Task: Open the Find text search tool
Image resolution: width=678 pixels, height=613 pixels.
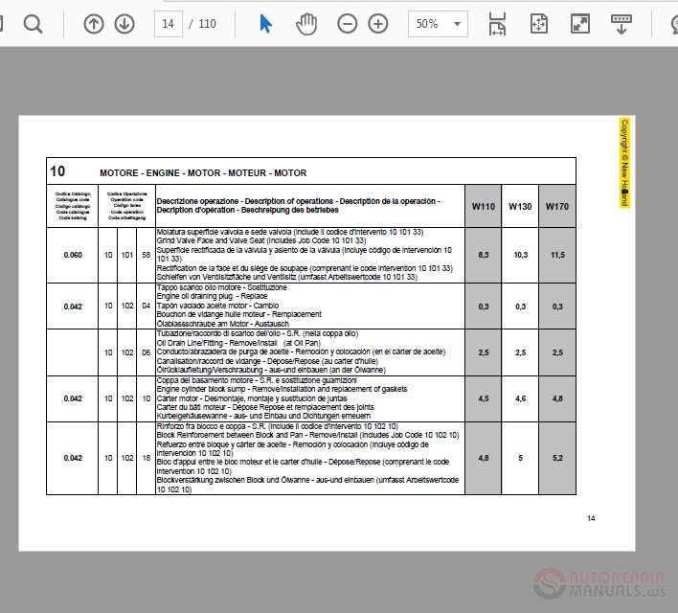Action: pos(33,24)
